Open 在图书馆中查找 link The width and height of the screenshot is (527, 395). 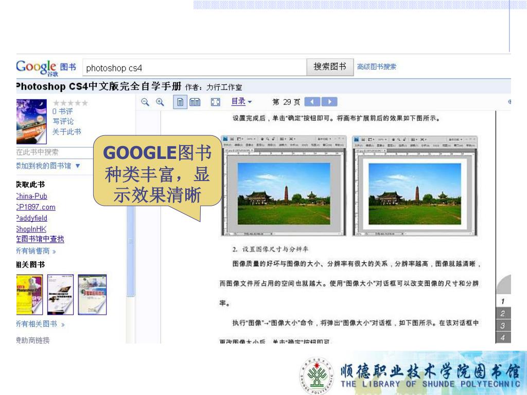(x=40, y=239)
